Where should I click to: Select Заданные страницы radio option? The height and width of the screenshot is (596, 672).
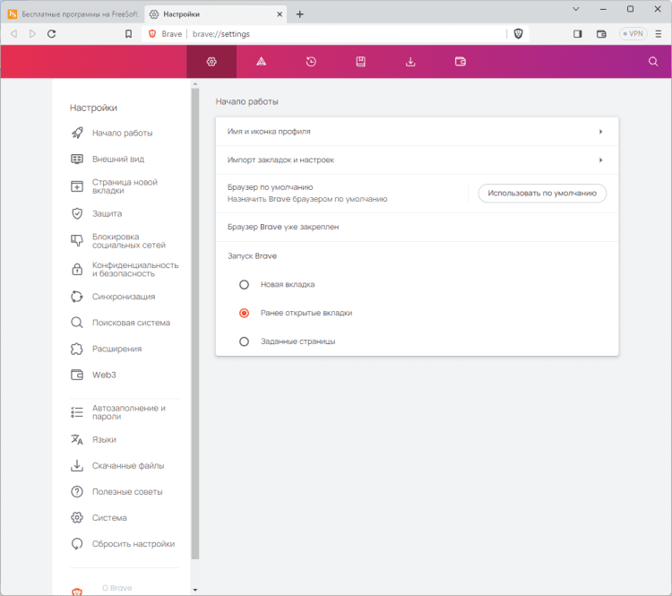pos(244,341)
